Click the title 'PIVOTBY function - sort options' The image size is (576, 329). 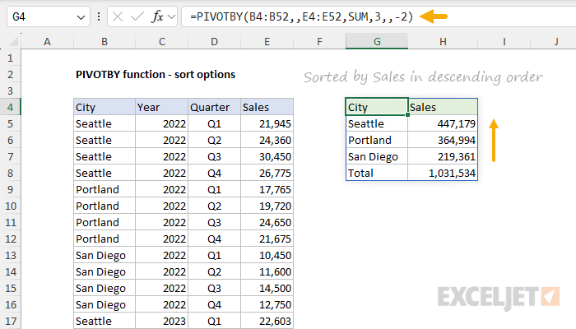pos(156,75)
